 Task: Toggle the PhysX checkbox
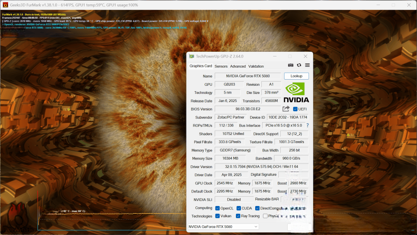click(265, 216)
